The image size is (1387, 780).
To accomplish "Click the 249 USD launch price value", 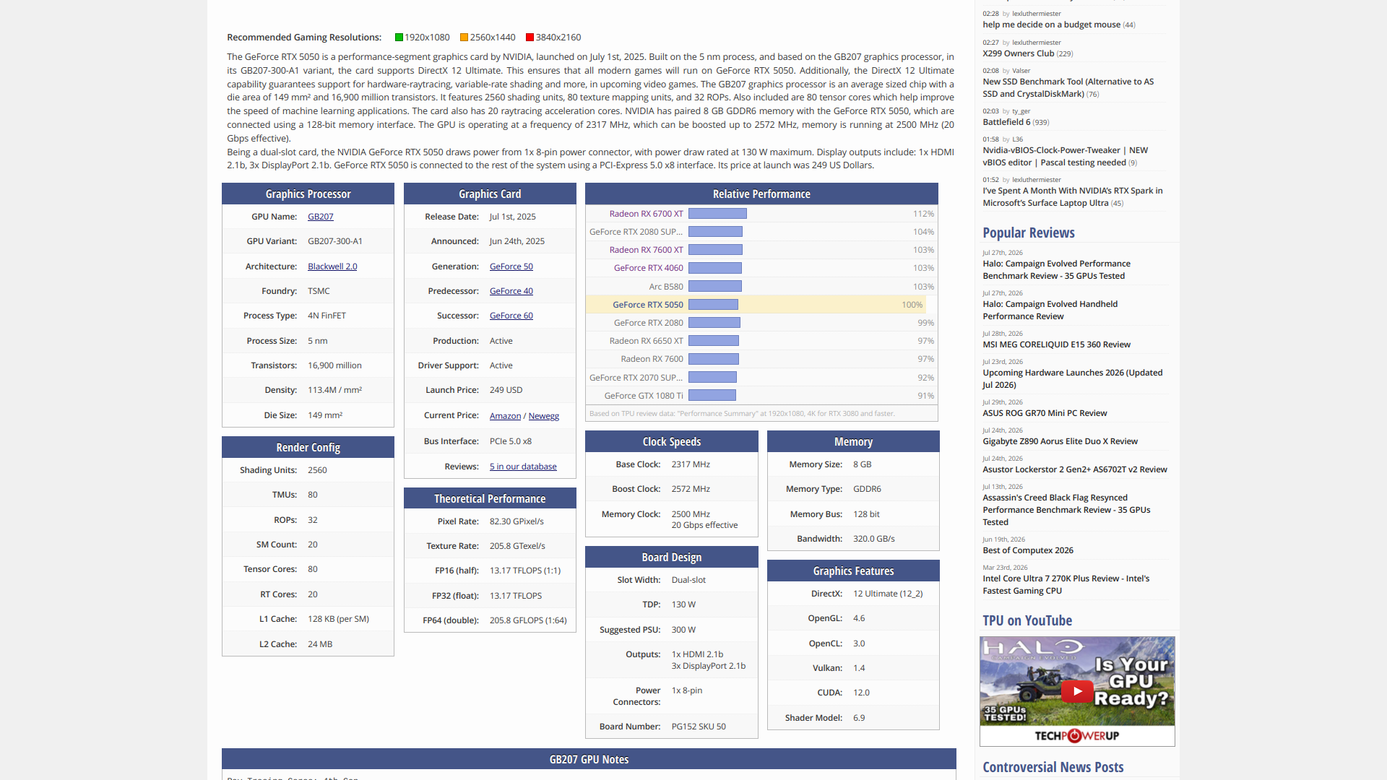I will [506, 390].
